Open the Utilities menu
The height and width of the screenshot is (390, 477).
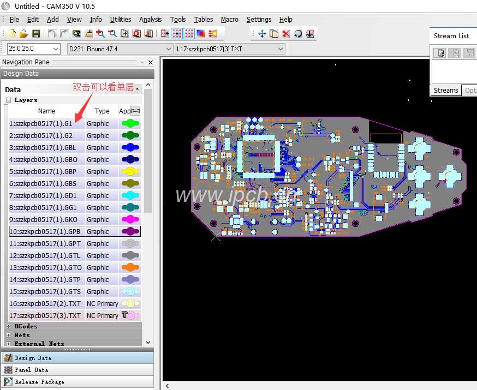tap(120, 19)
